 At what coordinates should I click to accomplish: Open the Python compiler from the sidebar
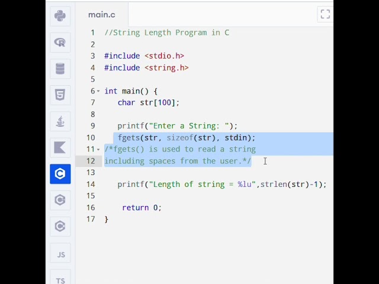pyautogui.click(x=60, y=16)
